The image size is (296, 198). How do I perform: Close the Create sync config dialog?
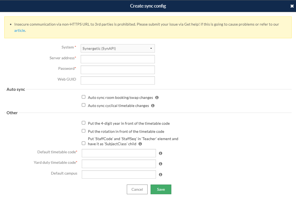292,6
